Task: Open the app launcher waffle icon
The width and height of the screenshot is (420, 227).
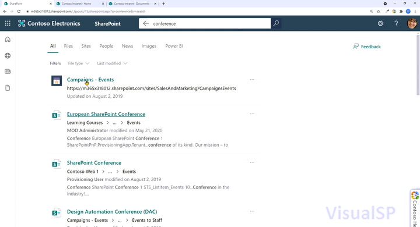Action: 8,23
